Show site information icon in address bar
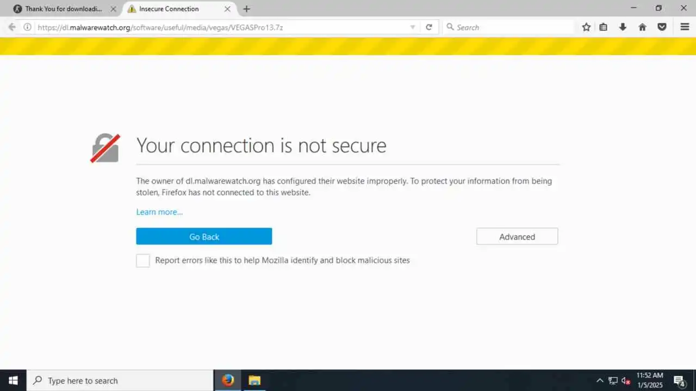 click(x=27, y=27)
